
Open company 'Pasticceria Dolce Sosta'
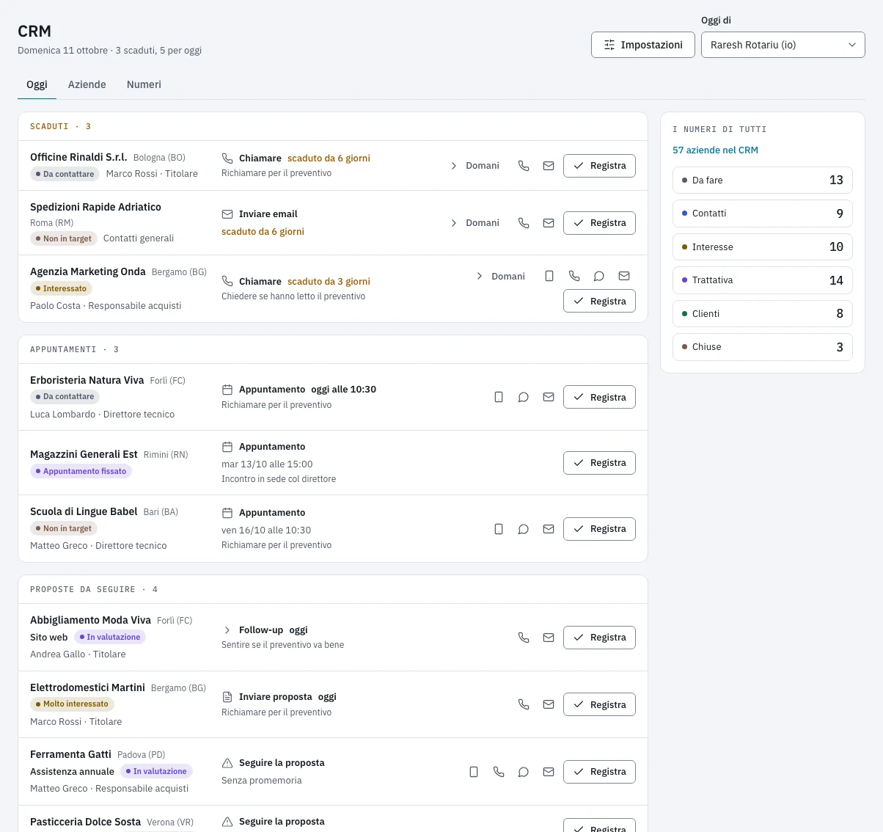coord(85,822)
